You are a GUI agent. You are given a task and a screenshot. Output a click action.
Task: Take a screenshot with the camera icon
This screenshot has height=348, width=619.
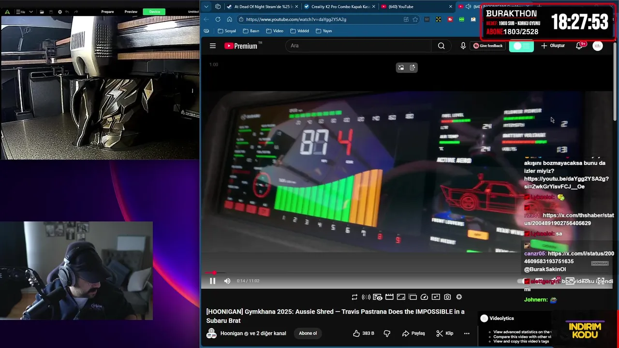click(447, 297)
